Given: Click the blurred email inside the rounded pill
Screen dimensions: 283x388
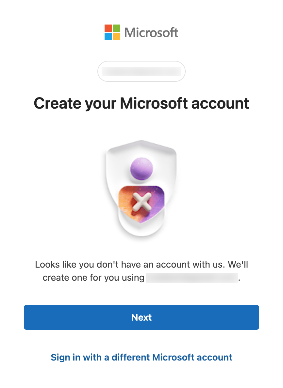Looking at the screenshot, I should point(141,71).
